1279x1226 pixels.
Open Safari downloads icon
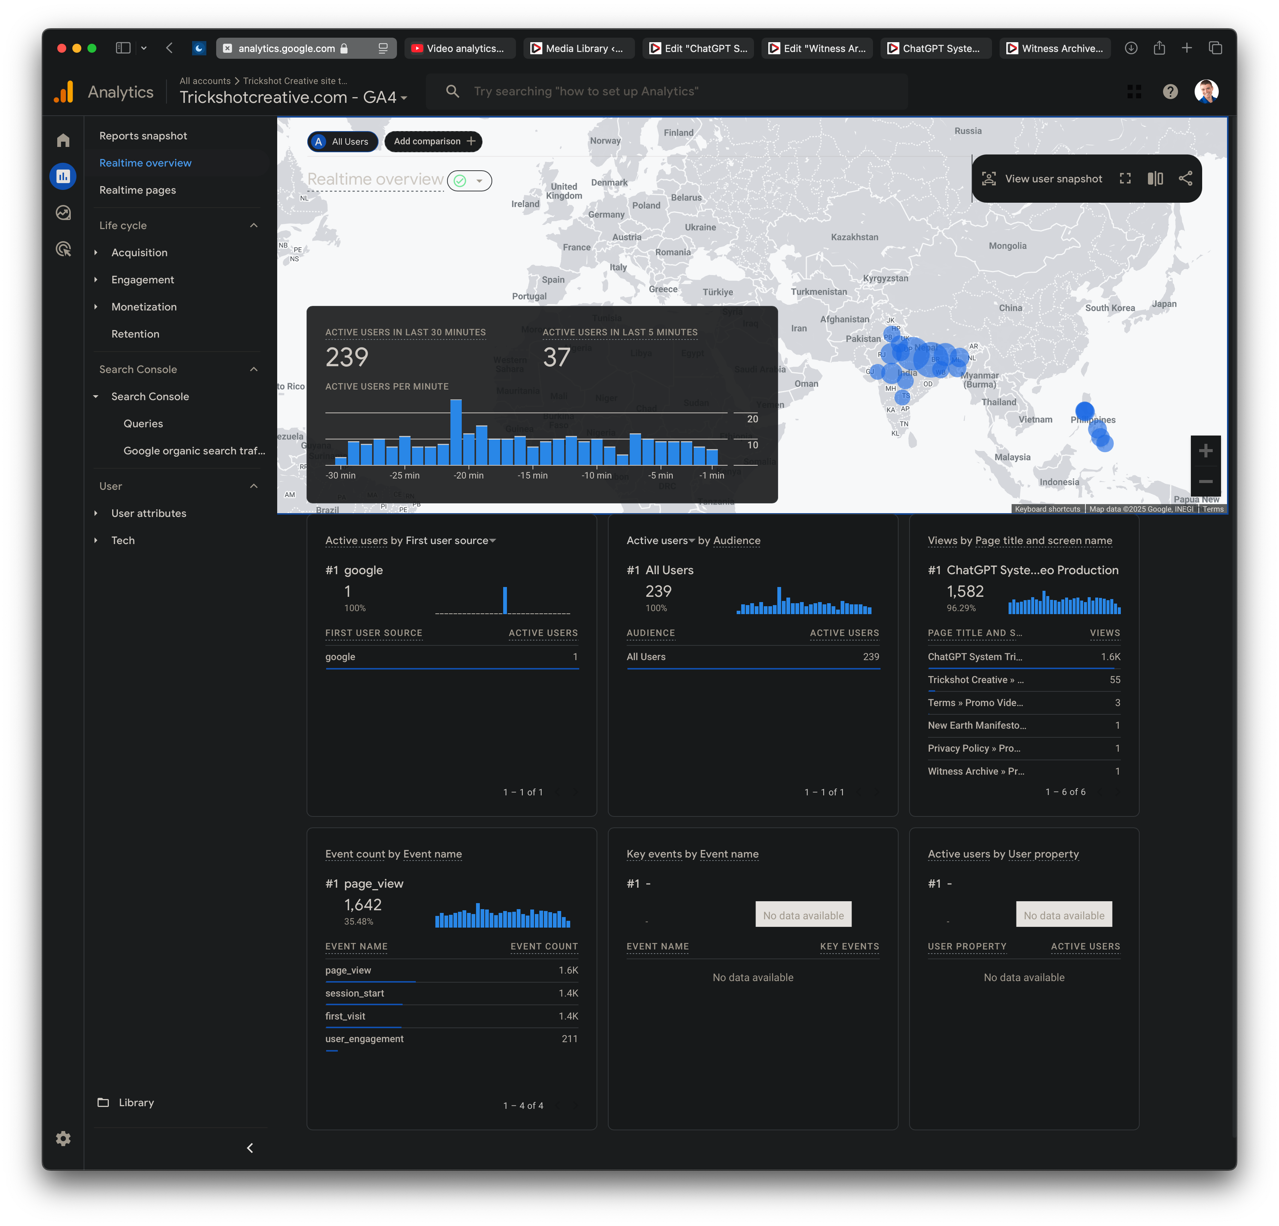1131,48
